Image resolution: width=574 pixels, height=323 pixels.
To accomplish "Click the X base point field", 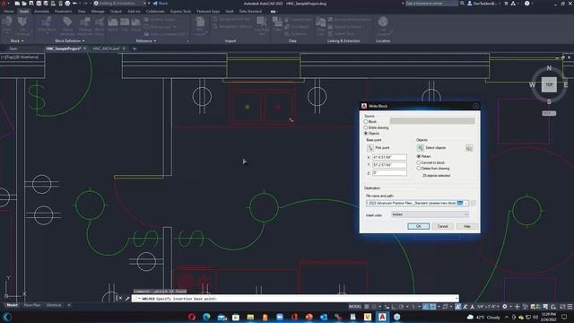I will (389, 157).
